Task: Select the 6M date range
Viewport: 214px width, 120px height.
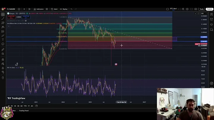Action: 21,106
